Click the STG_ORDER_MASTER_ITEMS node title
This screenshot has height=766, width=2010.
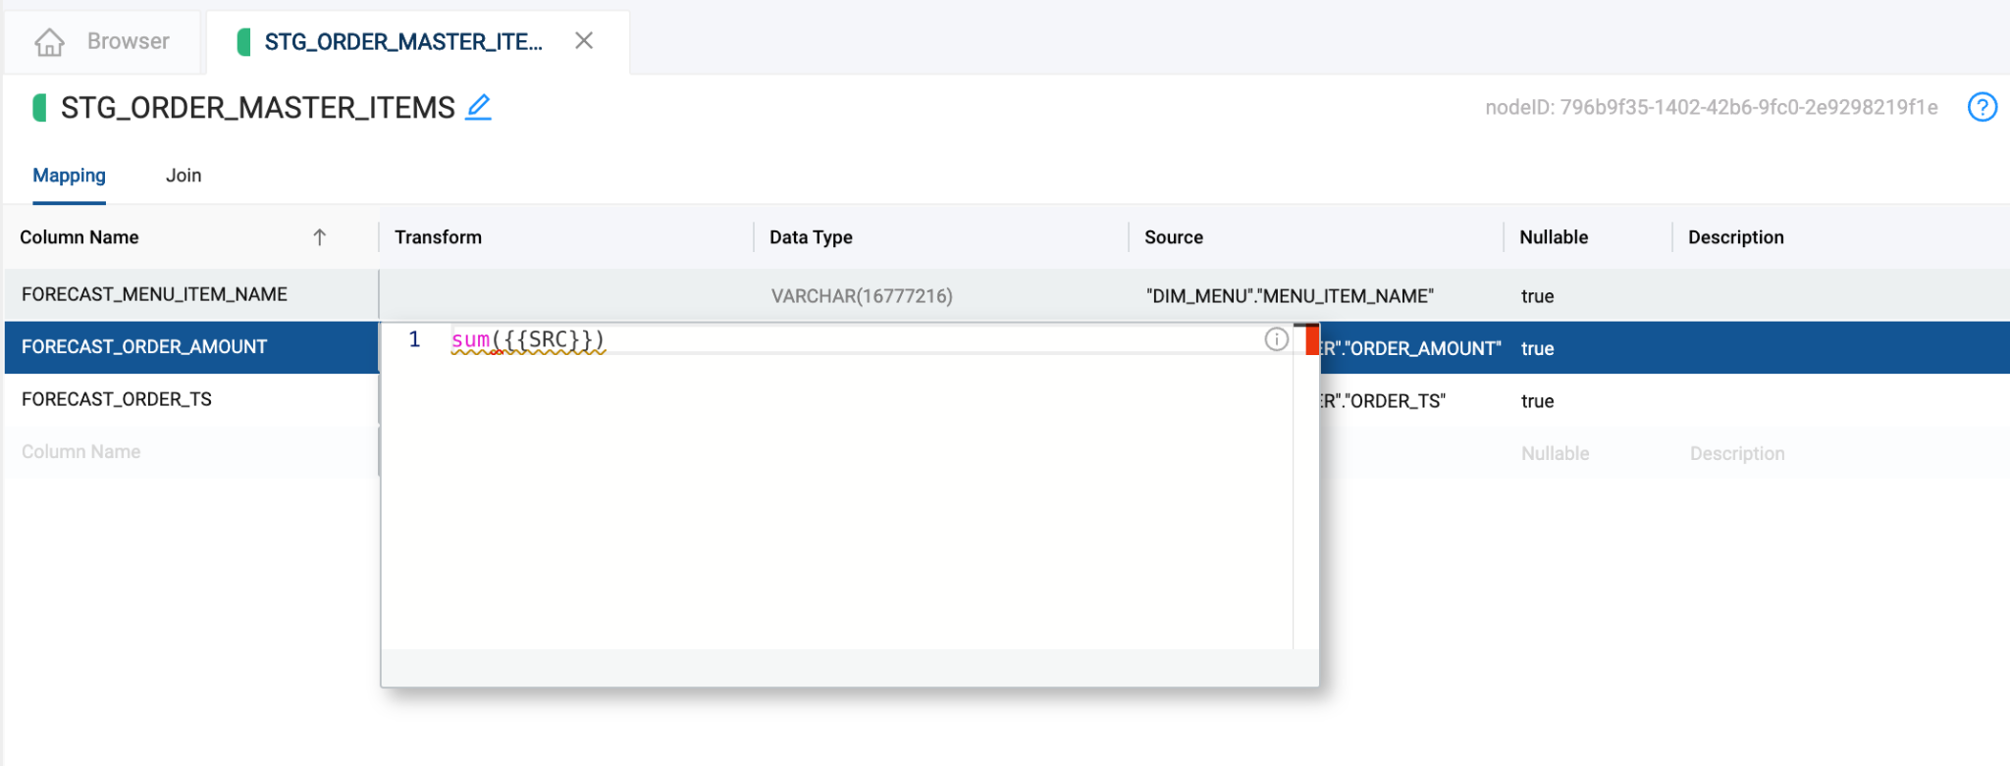click(x=258, y=107)
